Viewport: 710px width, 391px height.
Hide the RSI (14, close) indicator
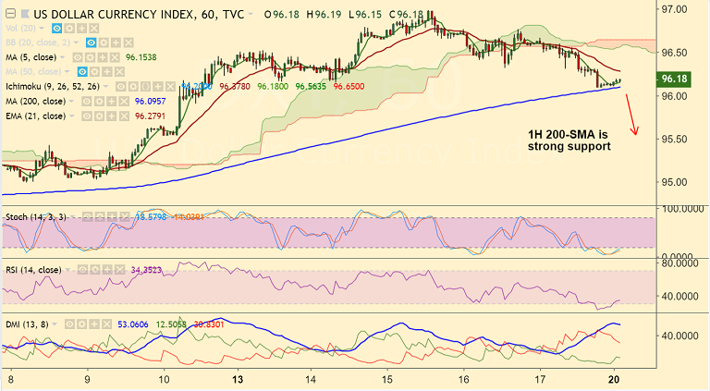coord(82,270)
